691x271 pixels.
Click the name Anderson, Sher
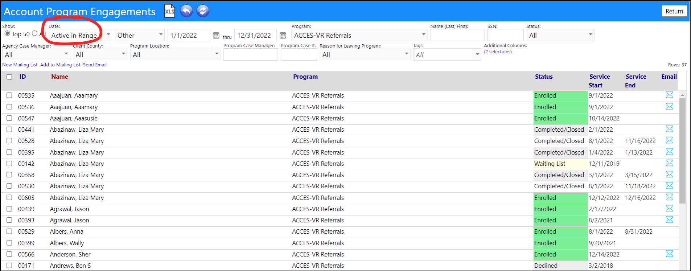(x=70, y=254)
